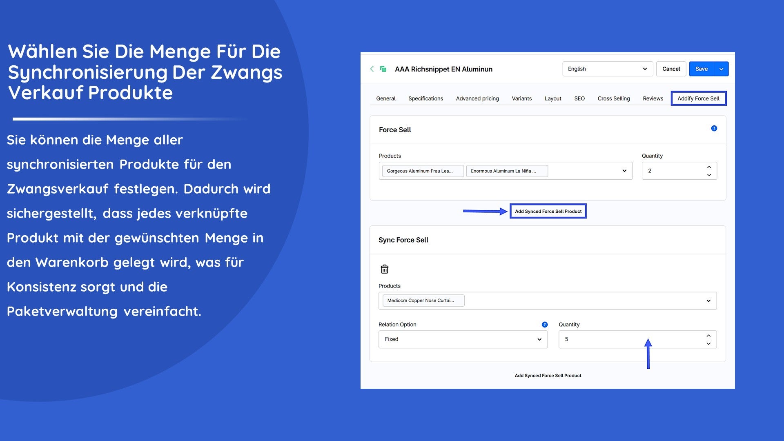Click the Force Sell help icon
Image resolution: width=784 pixels, height=441 pixels.
714,128
